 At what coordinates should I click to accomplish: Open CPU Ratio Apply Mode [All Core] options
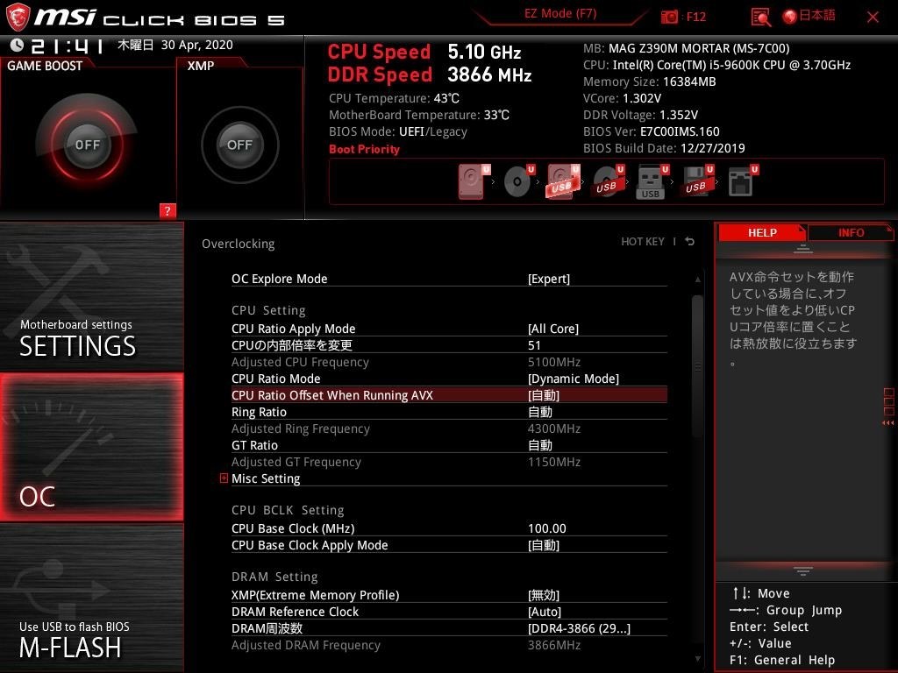[x=553, y=329]
